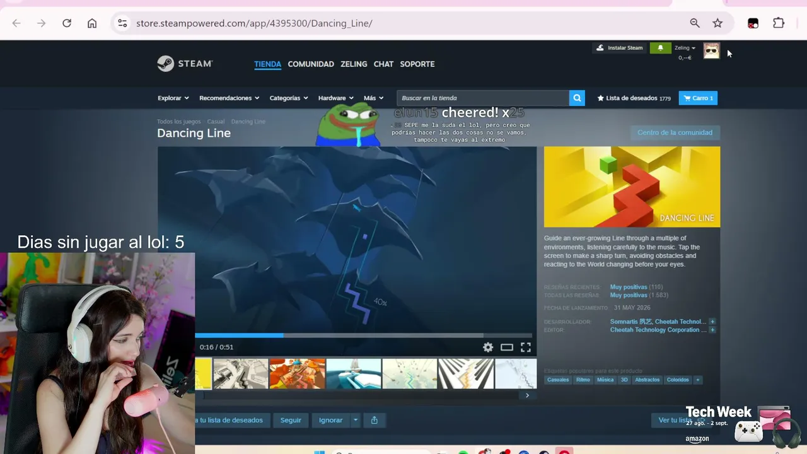
Task: Click the green Spotify taskbar icon
Action: [463, 452]
